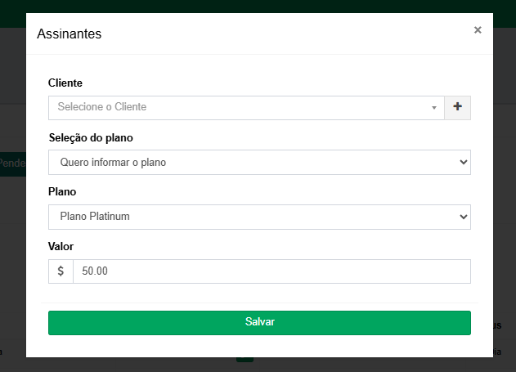Click the small green element below the dialog
This screenshot has height=372, width=516.
[245, 360]
